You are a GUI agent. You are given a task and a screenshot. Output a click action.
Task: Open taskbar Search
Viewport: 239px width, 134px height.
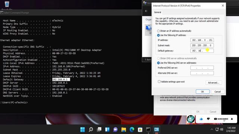pos(91,130)
